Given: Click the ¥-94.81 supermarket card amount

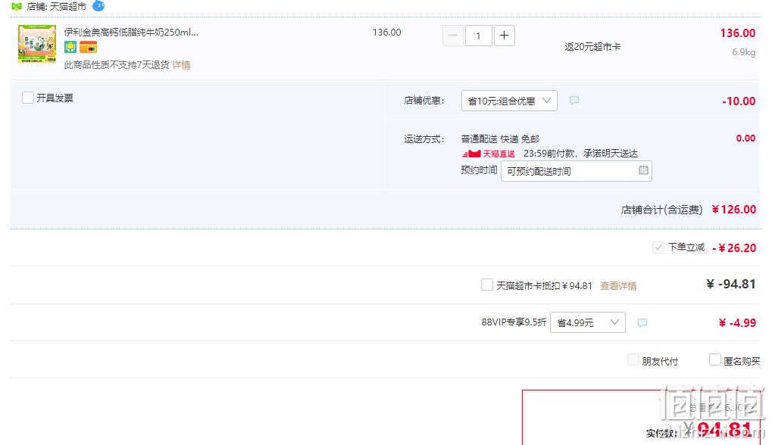Looking at the screenshot, I should [730, 285].
